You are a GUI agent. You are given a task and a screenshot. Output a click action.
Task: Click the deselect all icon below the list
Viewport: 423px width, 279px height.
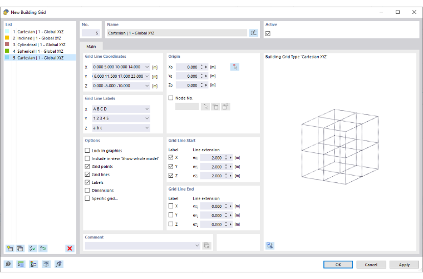pos(43,248)
